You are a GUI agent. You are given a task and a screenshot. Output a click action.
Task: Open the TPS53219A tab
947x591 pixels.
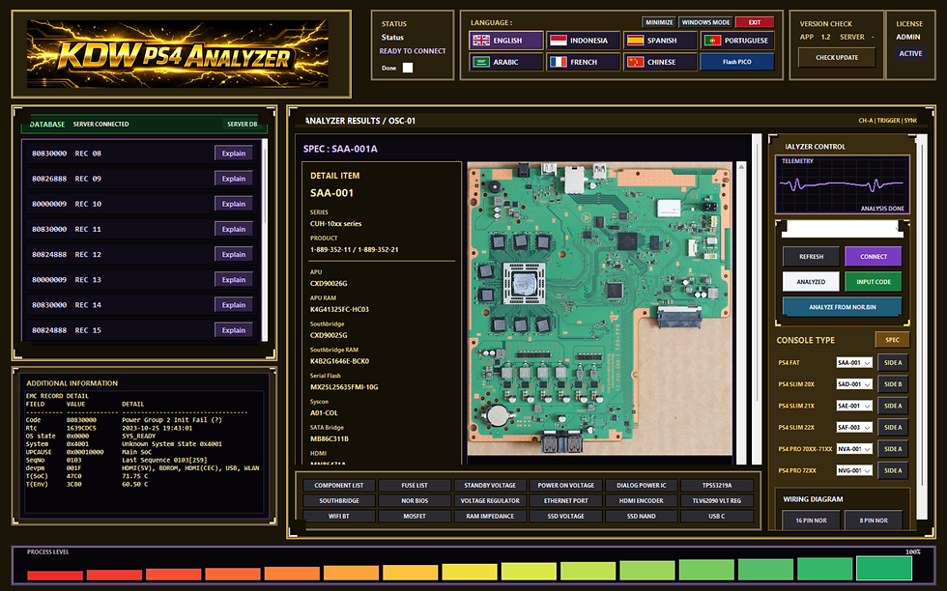coord(717,486)
